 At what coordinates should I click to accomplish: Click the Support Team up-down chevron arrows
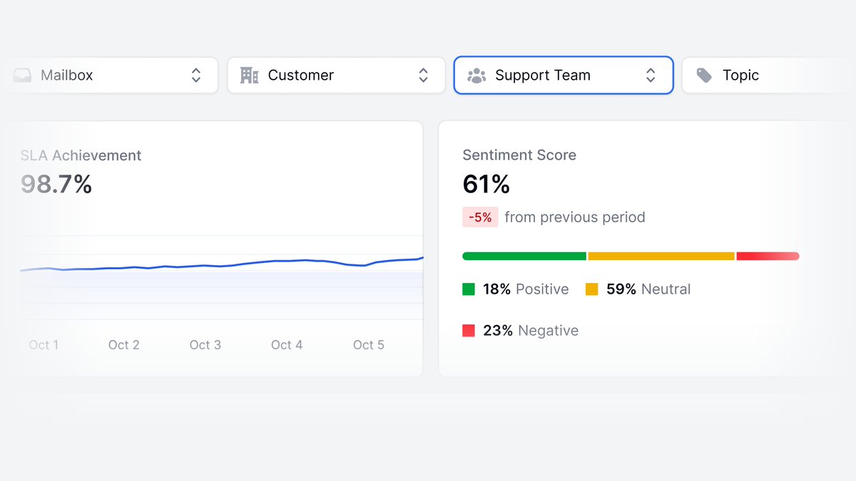point(651,76)
